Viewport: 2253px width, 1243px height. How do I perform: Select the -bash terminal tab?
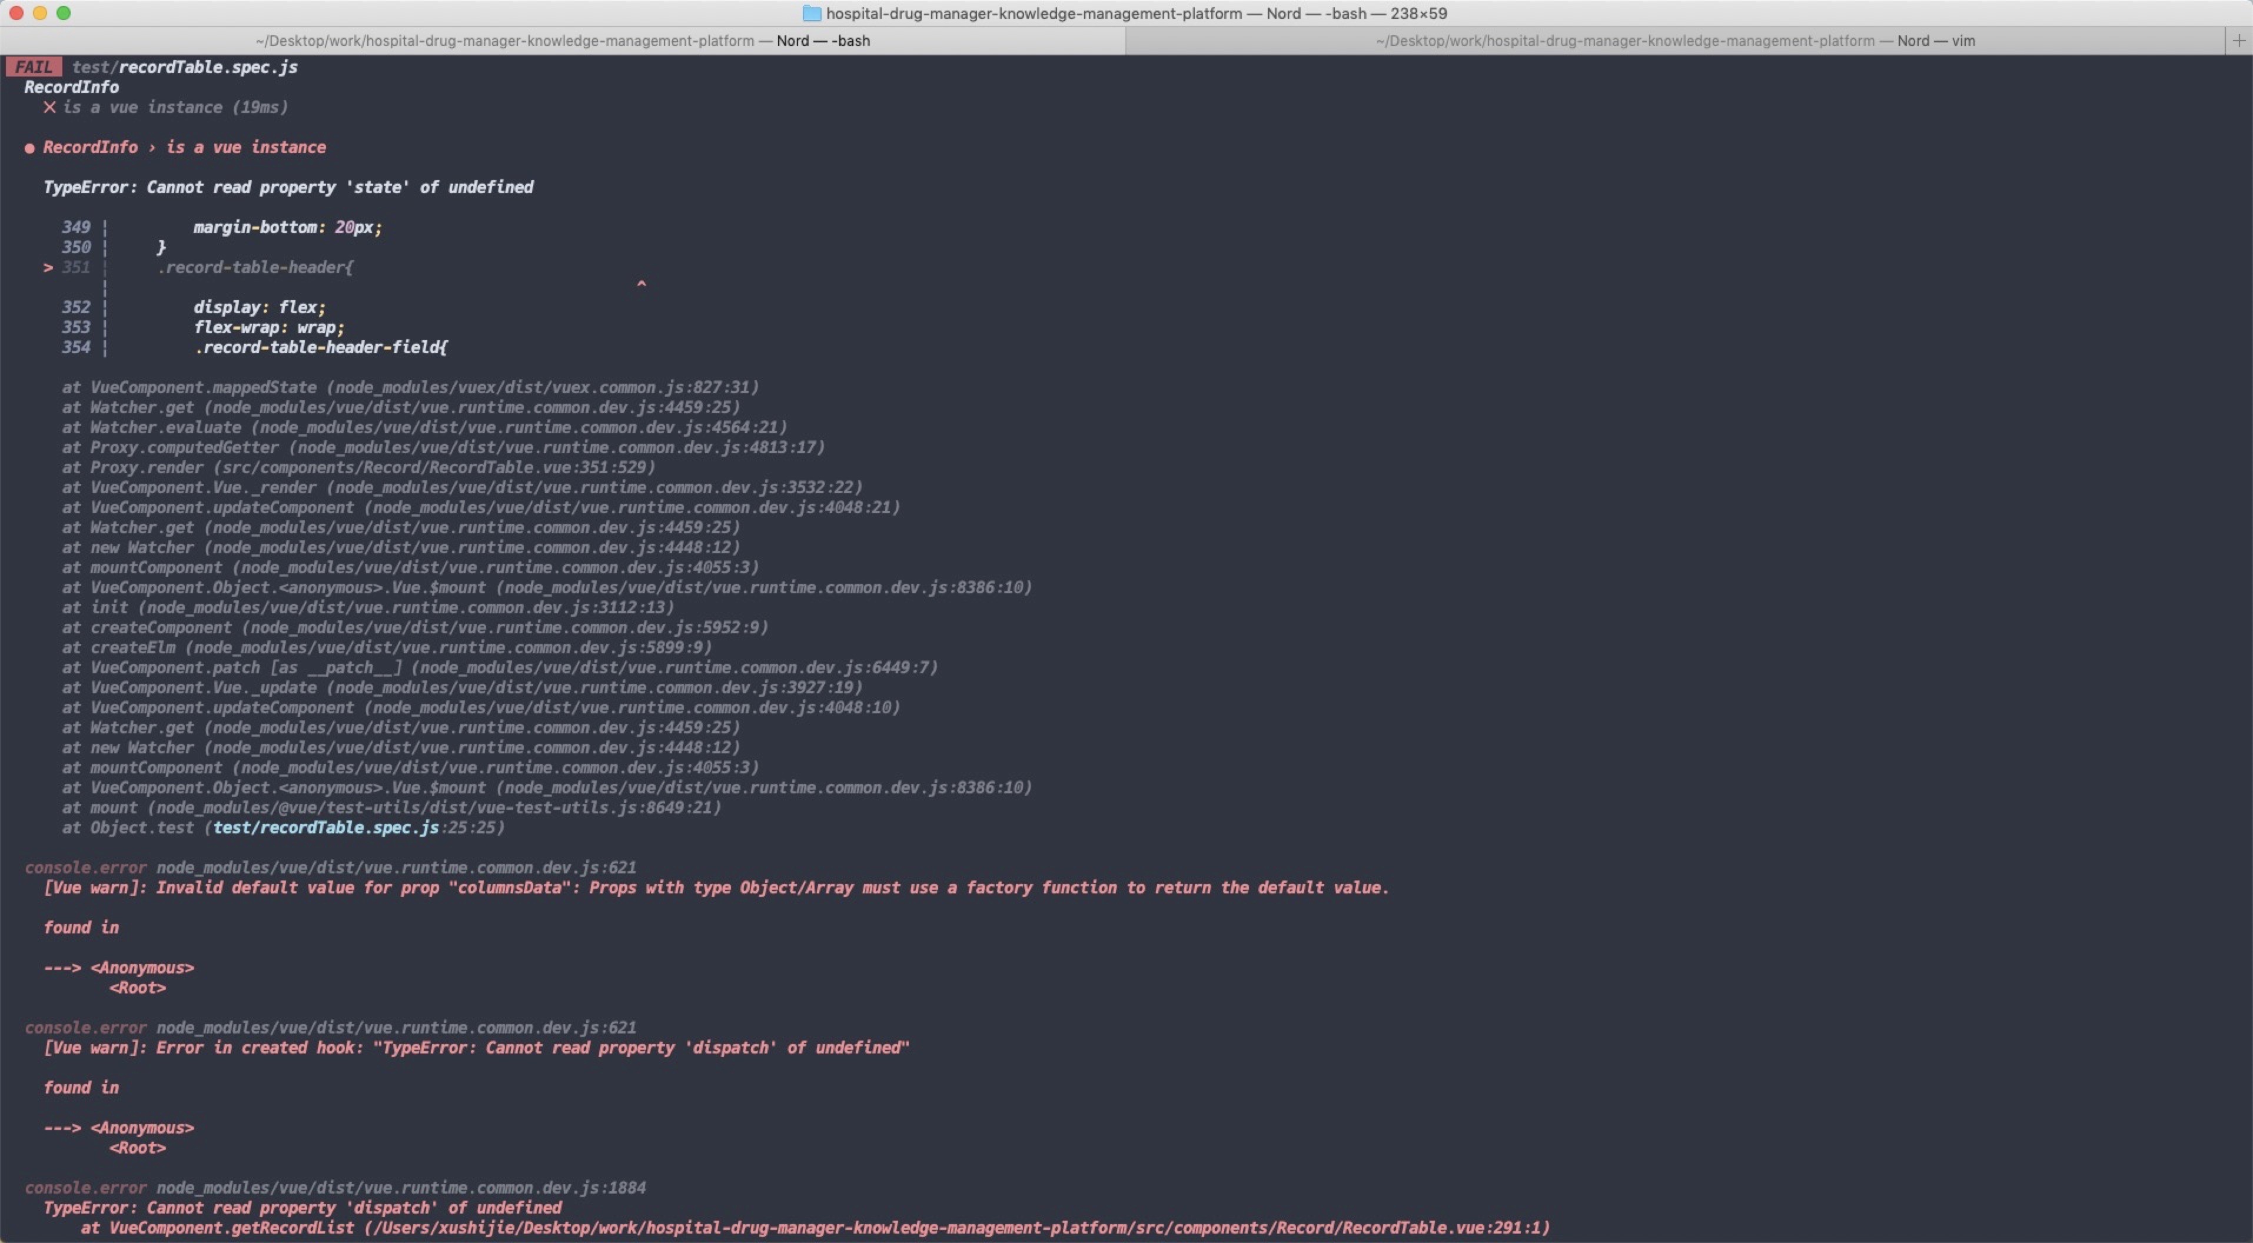563,40
